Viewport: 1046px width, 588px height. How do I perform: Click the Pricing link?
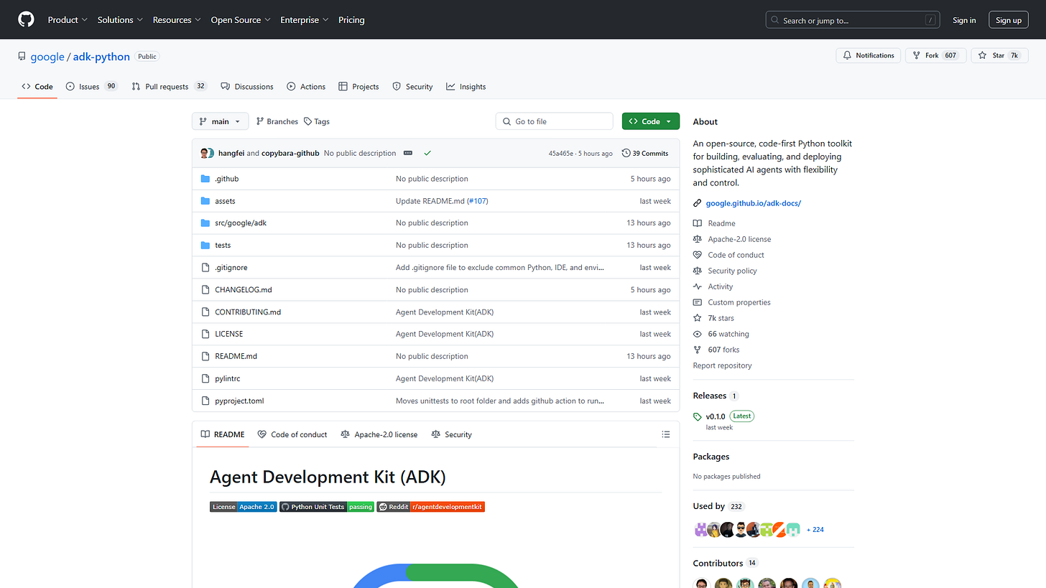[x=351, y=20]
